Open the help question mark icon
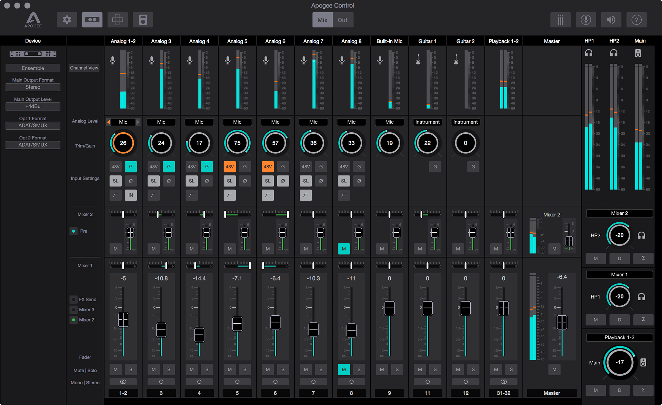 (x=636, y=20)
